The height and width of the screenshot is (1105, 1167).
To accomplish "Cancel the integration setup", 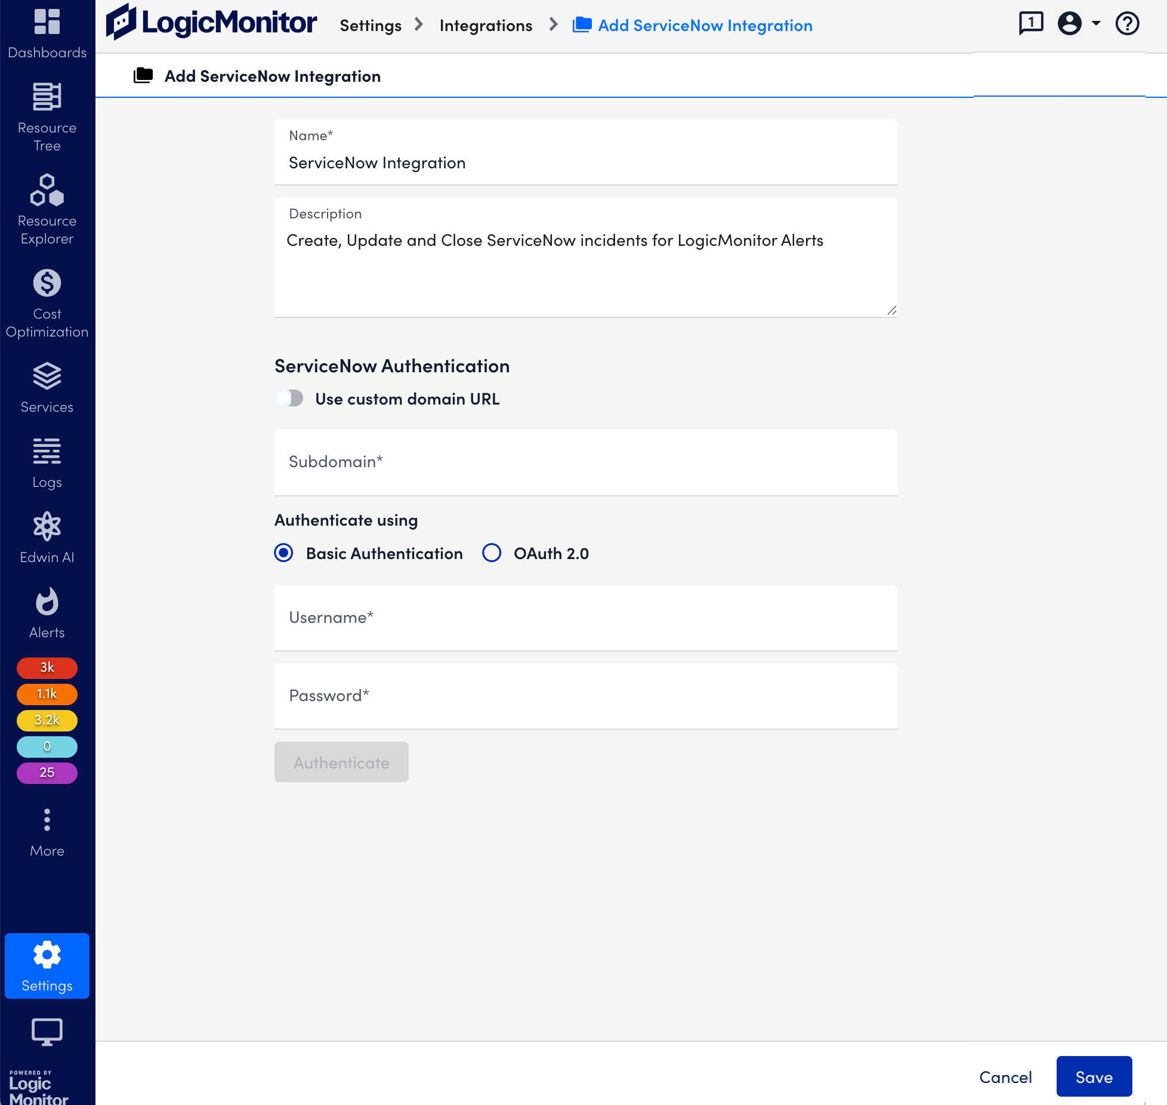I will click(x=1005, y=1076).
